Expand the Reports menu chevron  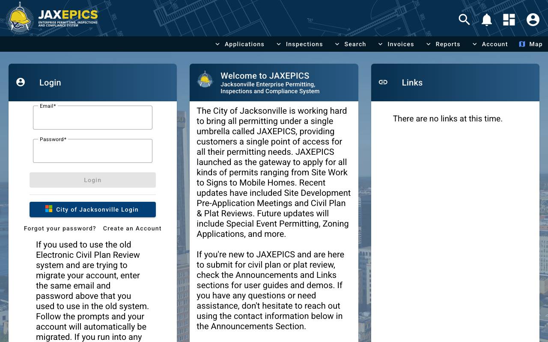pos(429,44)
